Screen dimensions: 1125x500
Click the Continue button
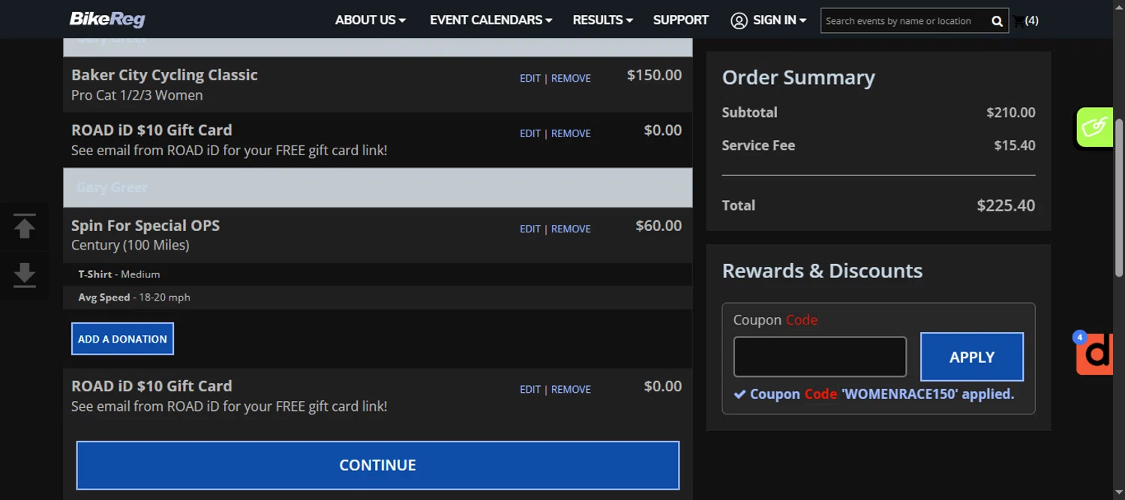click(x=377, y=466)
